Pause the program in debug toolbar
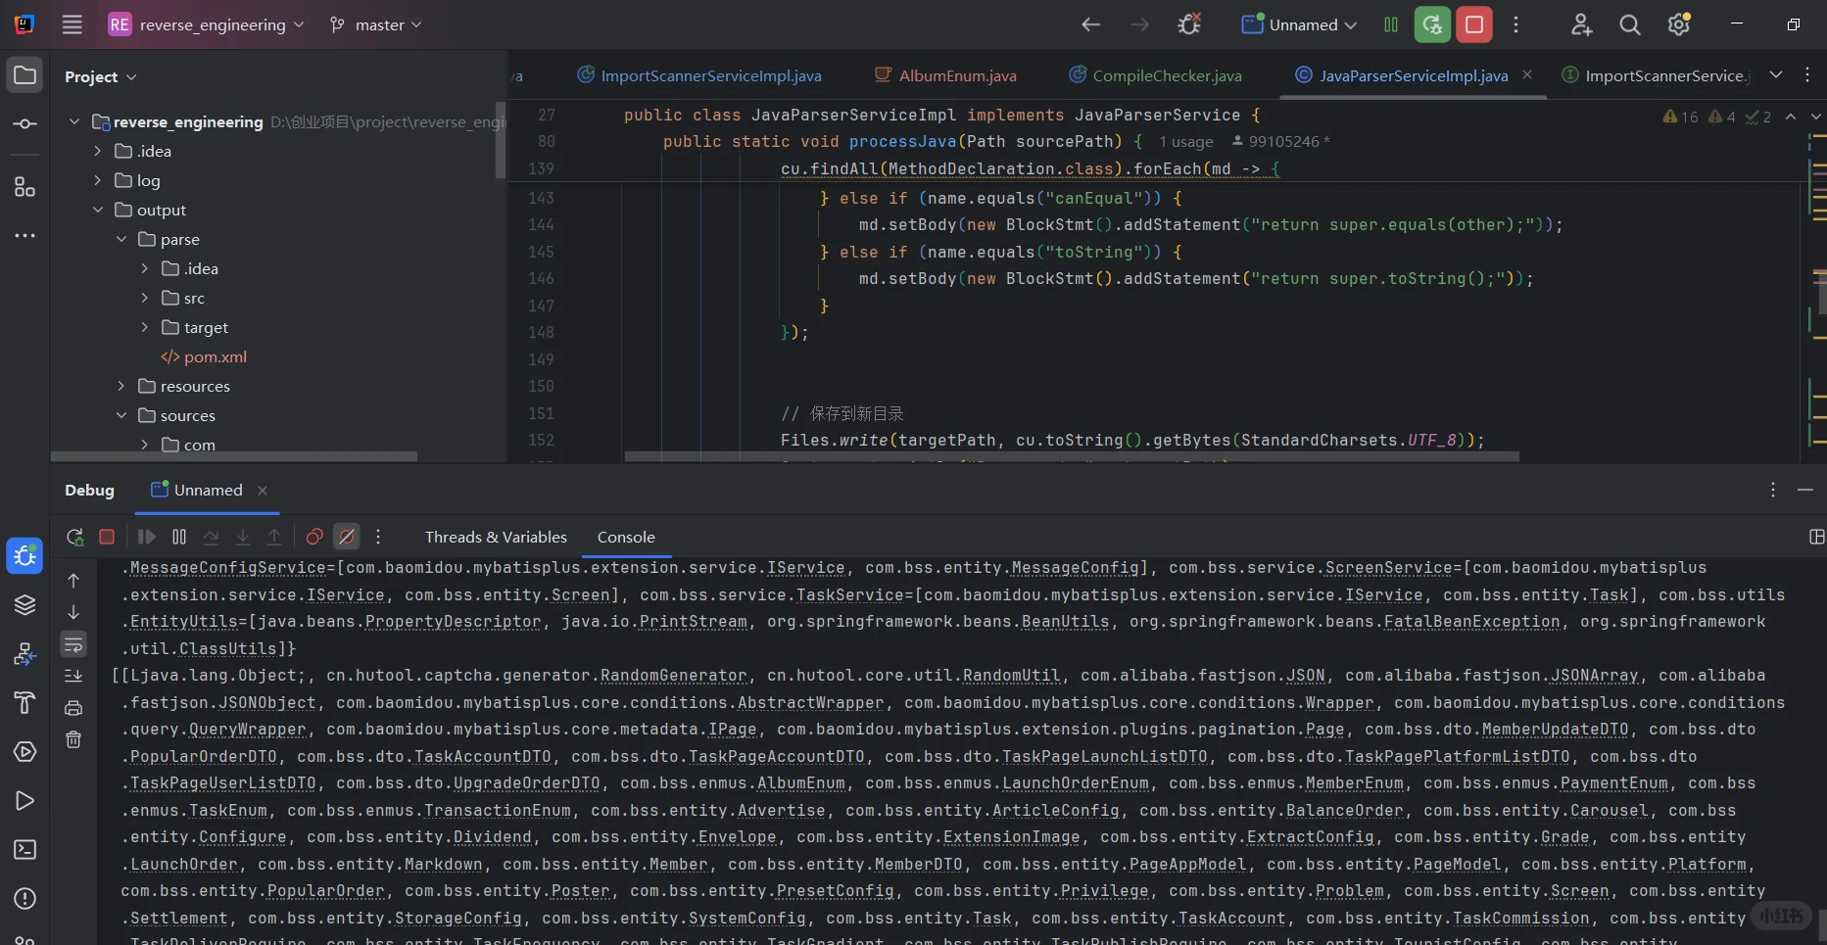Screen dimensions: 1827x945 pyautogui.click(x=179, y=537)
